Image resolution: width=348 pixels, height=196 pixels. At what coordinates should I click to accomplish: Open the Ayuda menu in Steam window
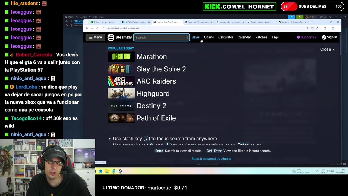(102, 17)
